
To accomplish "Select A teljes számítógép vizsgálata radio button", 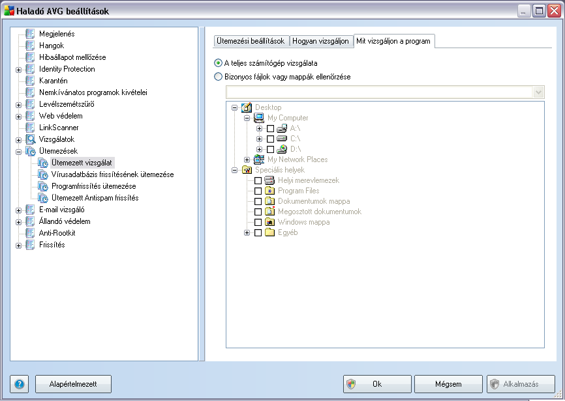I will [218, 63].
